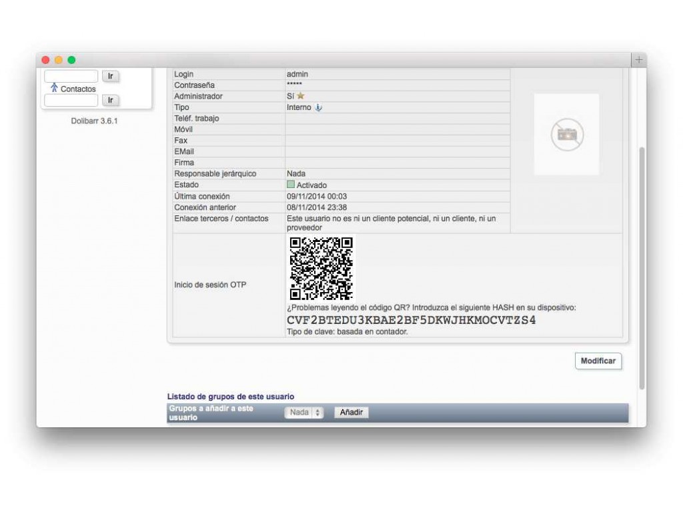Screen dimensions: 683x512
Task: Click the Contactos person icon
Action: click(x=54, y=88)
